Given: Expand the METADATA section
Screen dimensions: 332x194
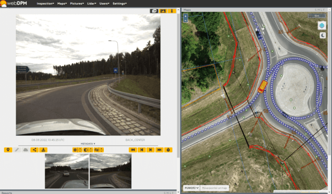Looking at the screenshot, I should (x=88, y=144).
